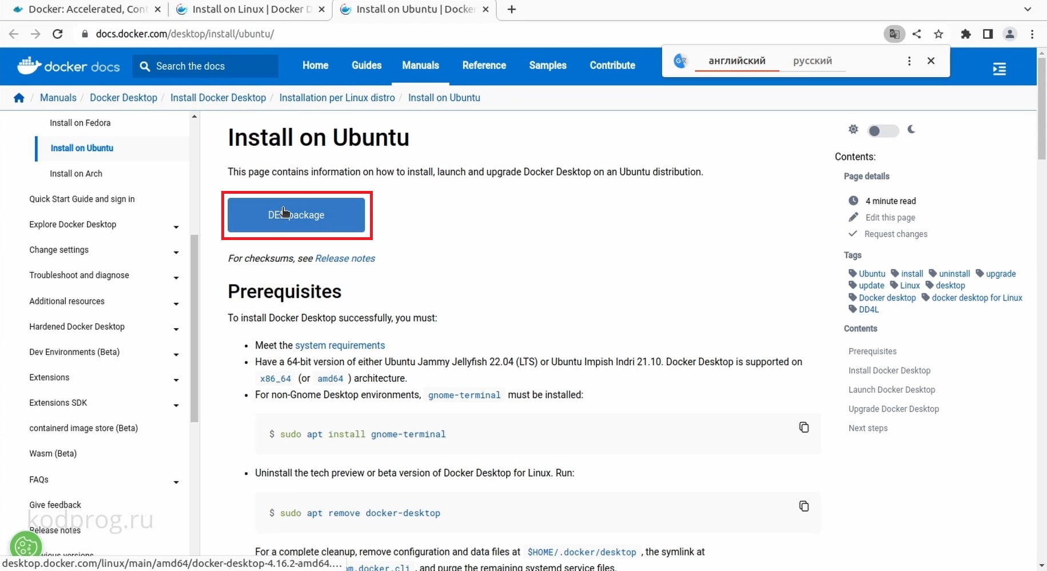Open Install on Fedora sidebar item
The image size is (1047, 571).
coord(80,123)
